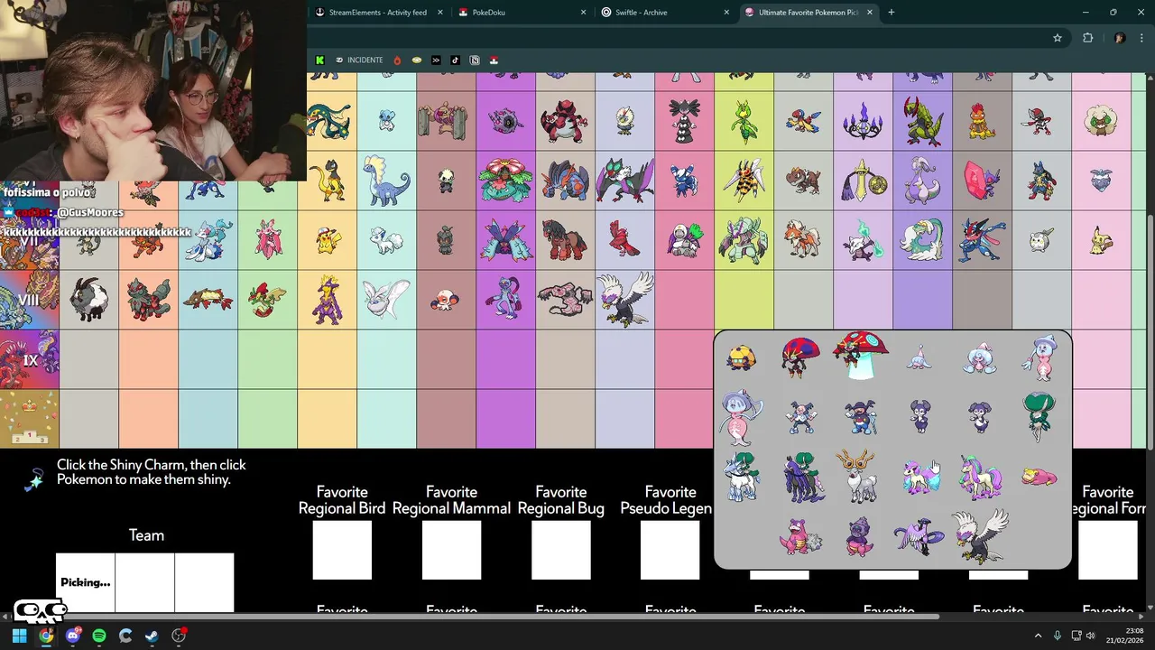Choose Galarian Mr. Mime in the popup
This screenshot has width=1155, height=650.
pyautogui.click(x=800, y=417)
